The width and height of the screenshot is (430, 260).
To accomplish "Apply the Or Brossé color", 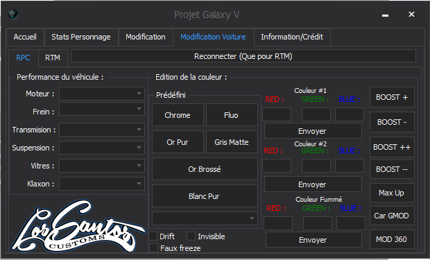I will (x=205, y=169).
